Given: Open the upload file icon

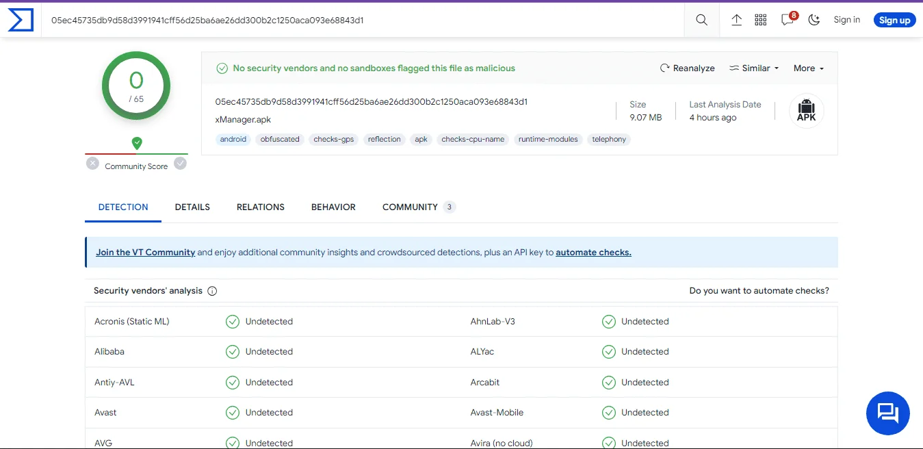Looking at the screenshot, I should [736, 20].
